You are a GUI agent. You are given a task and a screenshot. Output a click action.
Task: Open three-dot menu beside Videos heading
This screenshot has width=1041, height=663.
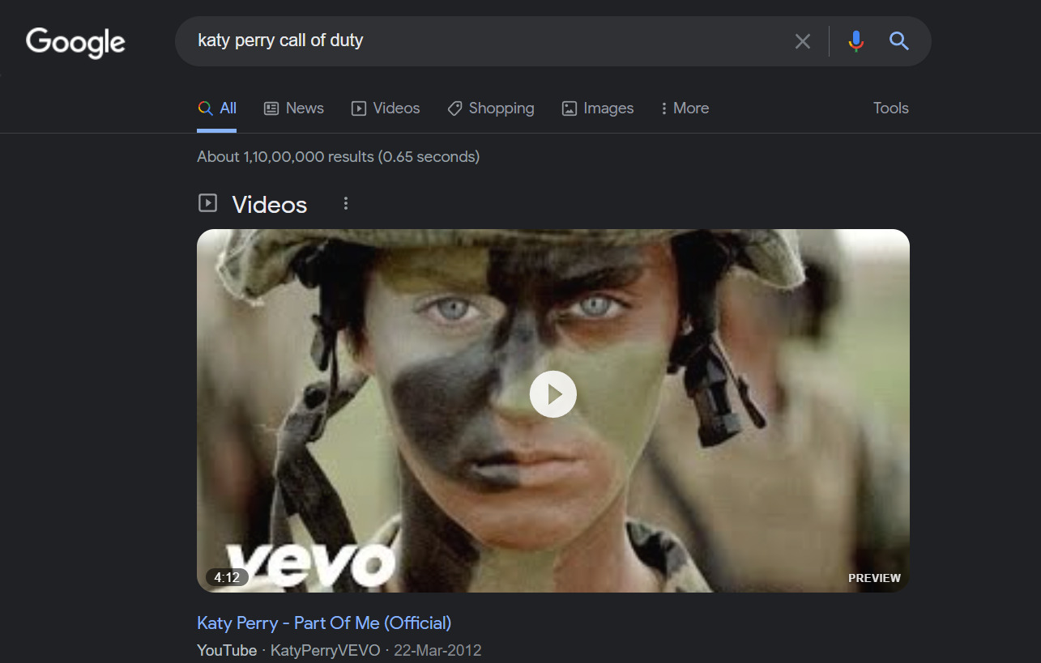pos(346,204)
